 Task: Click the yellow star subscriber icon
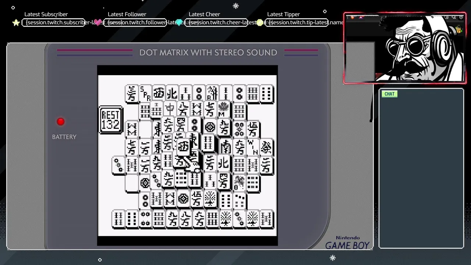16,22
